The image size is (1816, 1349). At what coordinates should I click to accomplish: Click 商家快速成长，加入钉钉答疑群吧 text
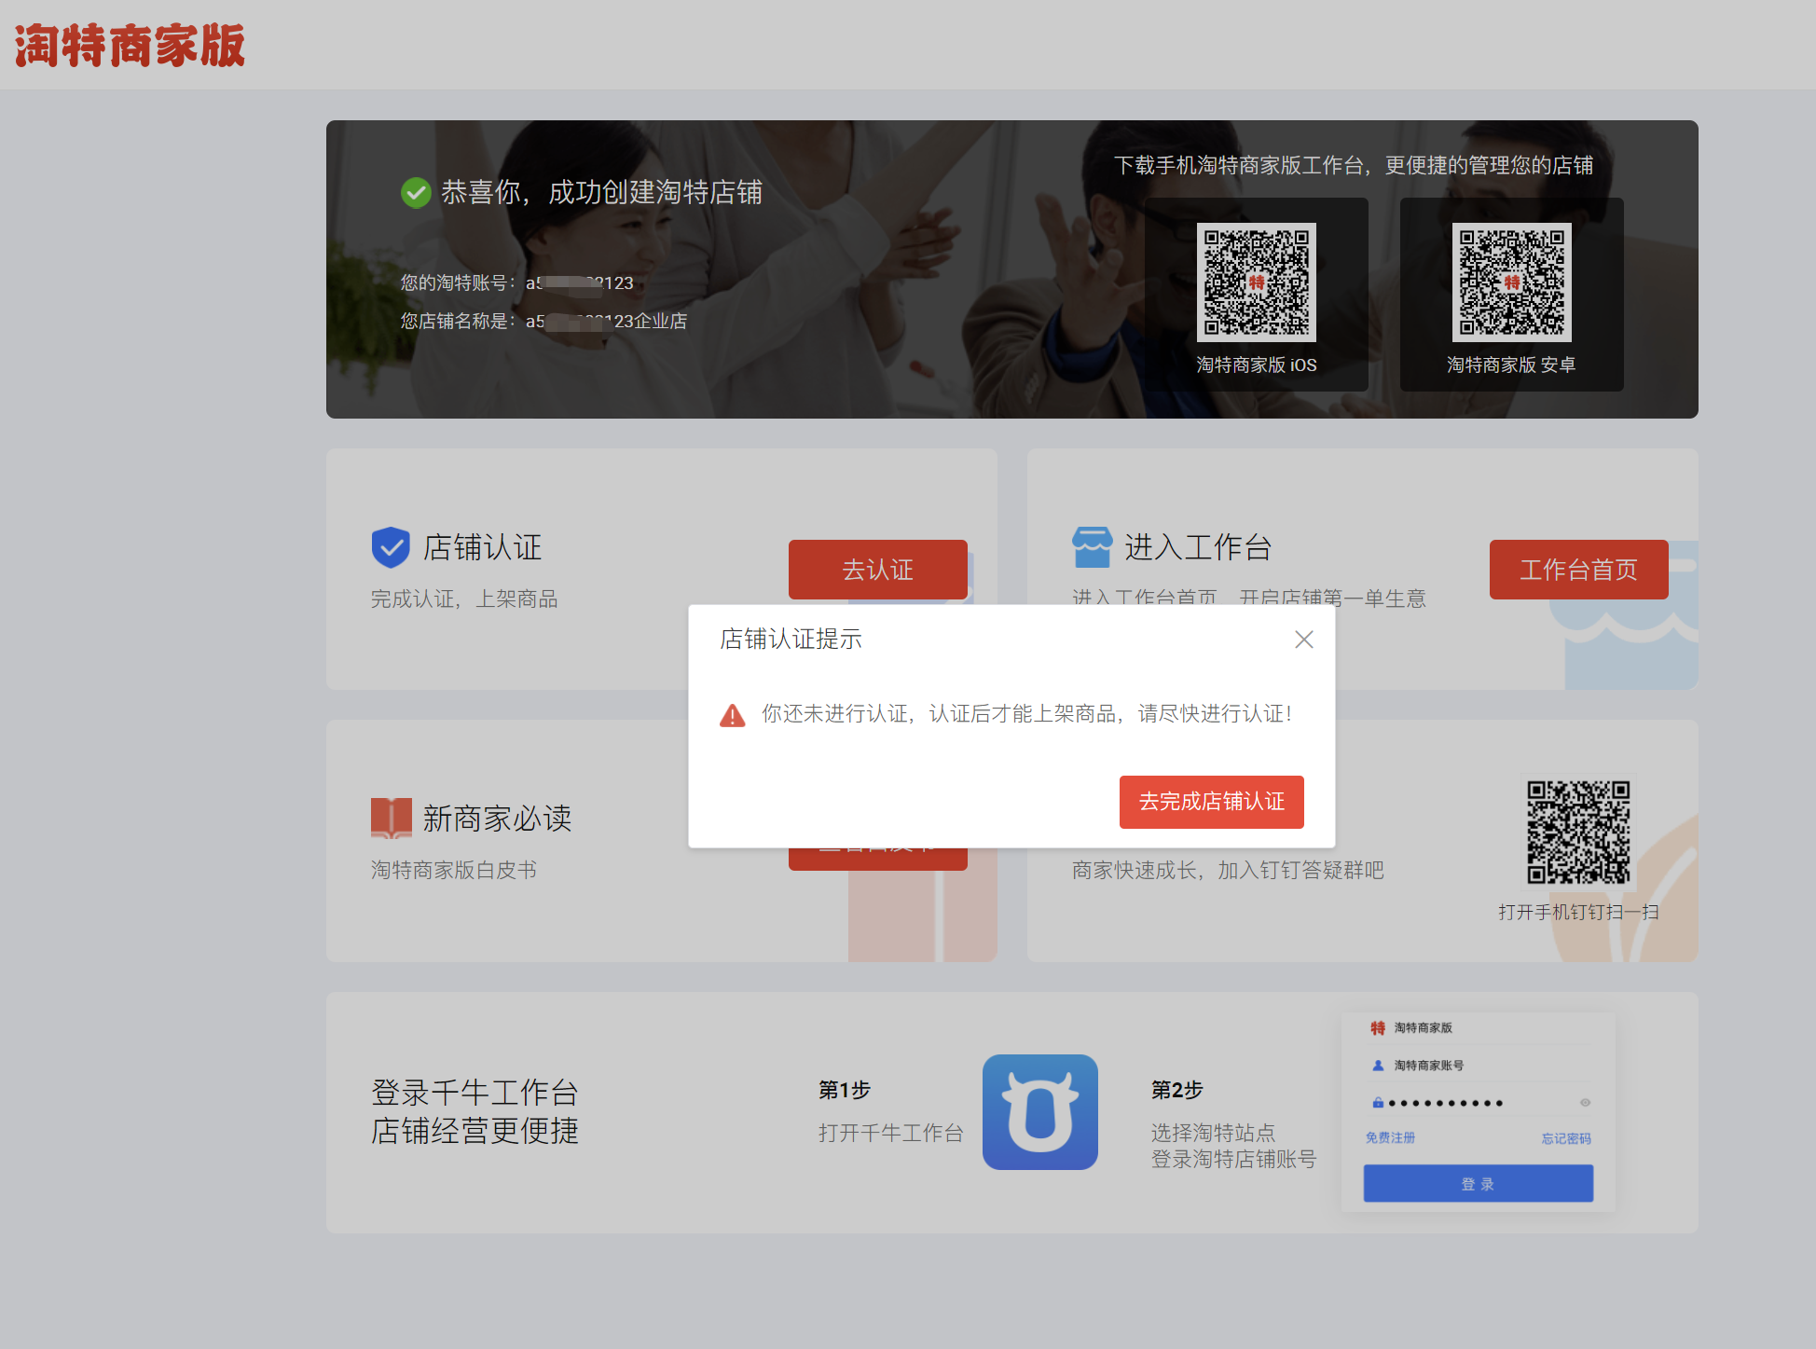tap(1228, 870)
